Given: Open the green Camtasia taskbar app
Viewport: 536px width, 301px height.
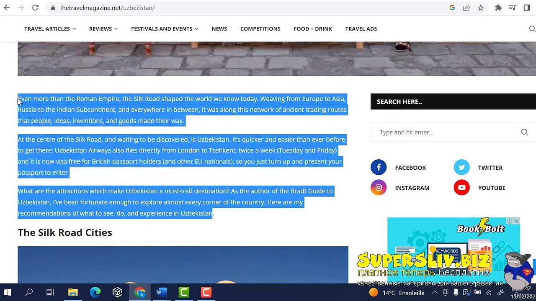Looking at the screenshot, I should [x=184, y=292].
